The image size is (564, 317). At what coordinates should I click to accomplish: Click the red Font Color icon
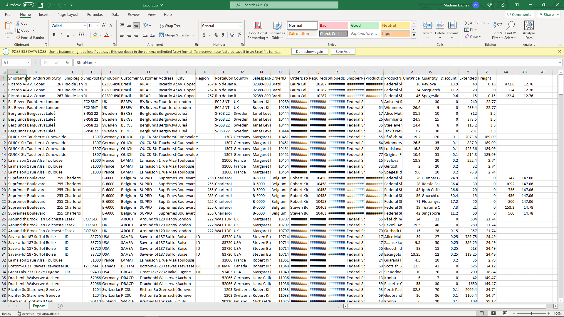click(x=107, y=35)
